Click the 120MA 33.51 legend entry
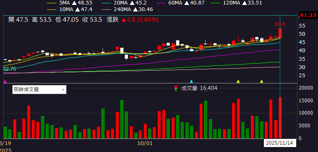This screenshot has width=318, height=152. pos(236,3)
